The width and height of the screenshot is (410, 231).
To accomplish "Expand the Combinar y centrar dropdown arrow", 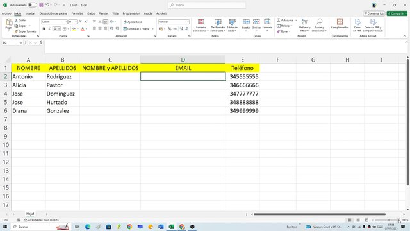I will point(152,29).
